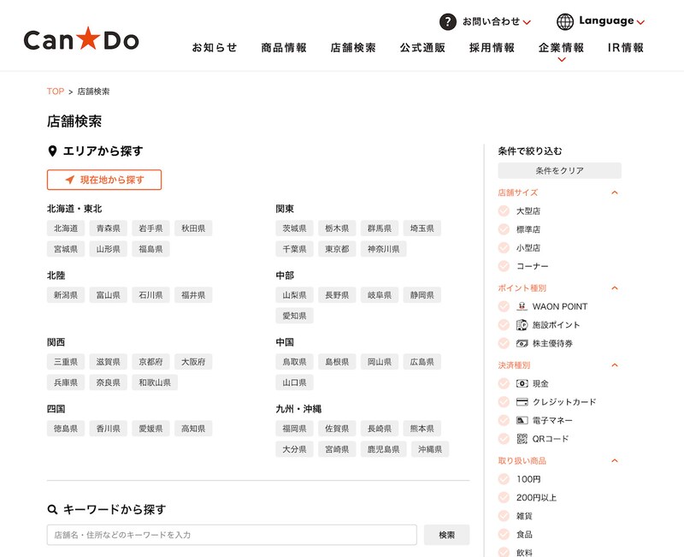Click the keyword search input field
This screenshot has width=684, height=557.
click(x=231, y=534)
